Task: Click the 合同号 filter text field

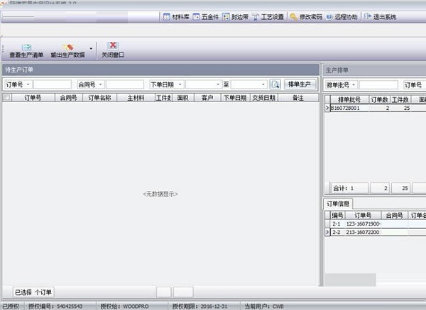Action: (125, 84)
